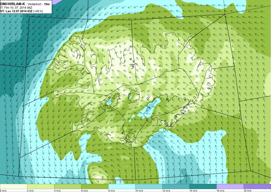Image resolution: width=271 pixels, height=192 pixels.
Task: Click the 16–18 m/s lavender legend swatch
Action: [230, 187]
